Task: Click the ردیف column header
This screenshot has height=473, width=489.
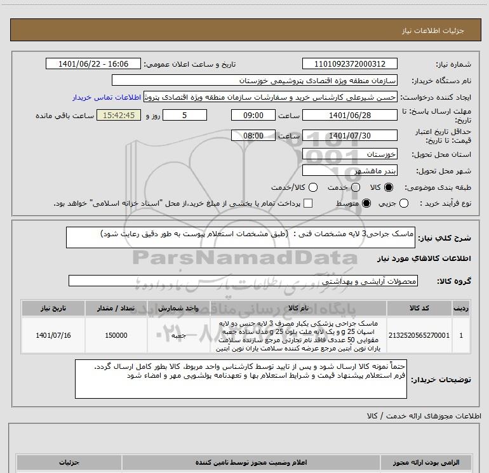Action: pos(461,308)
